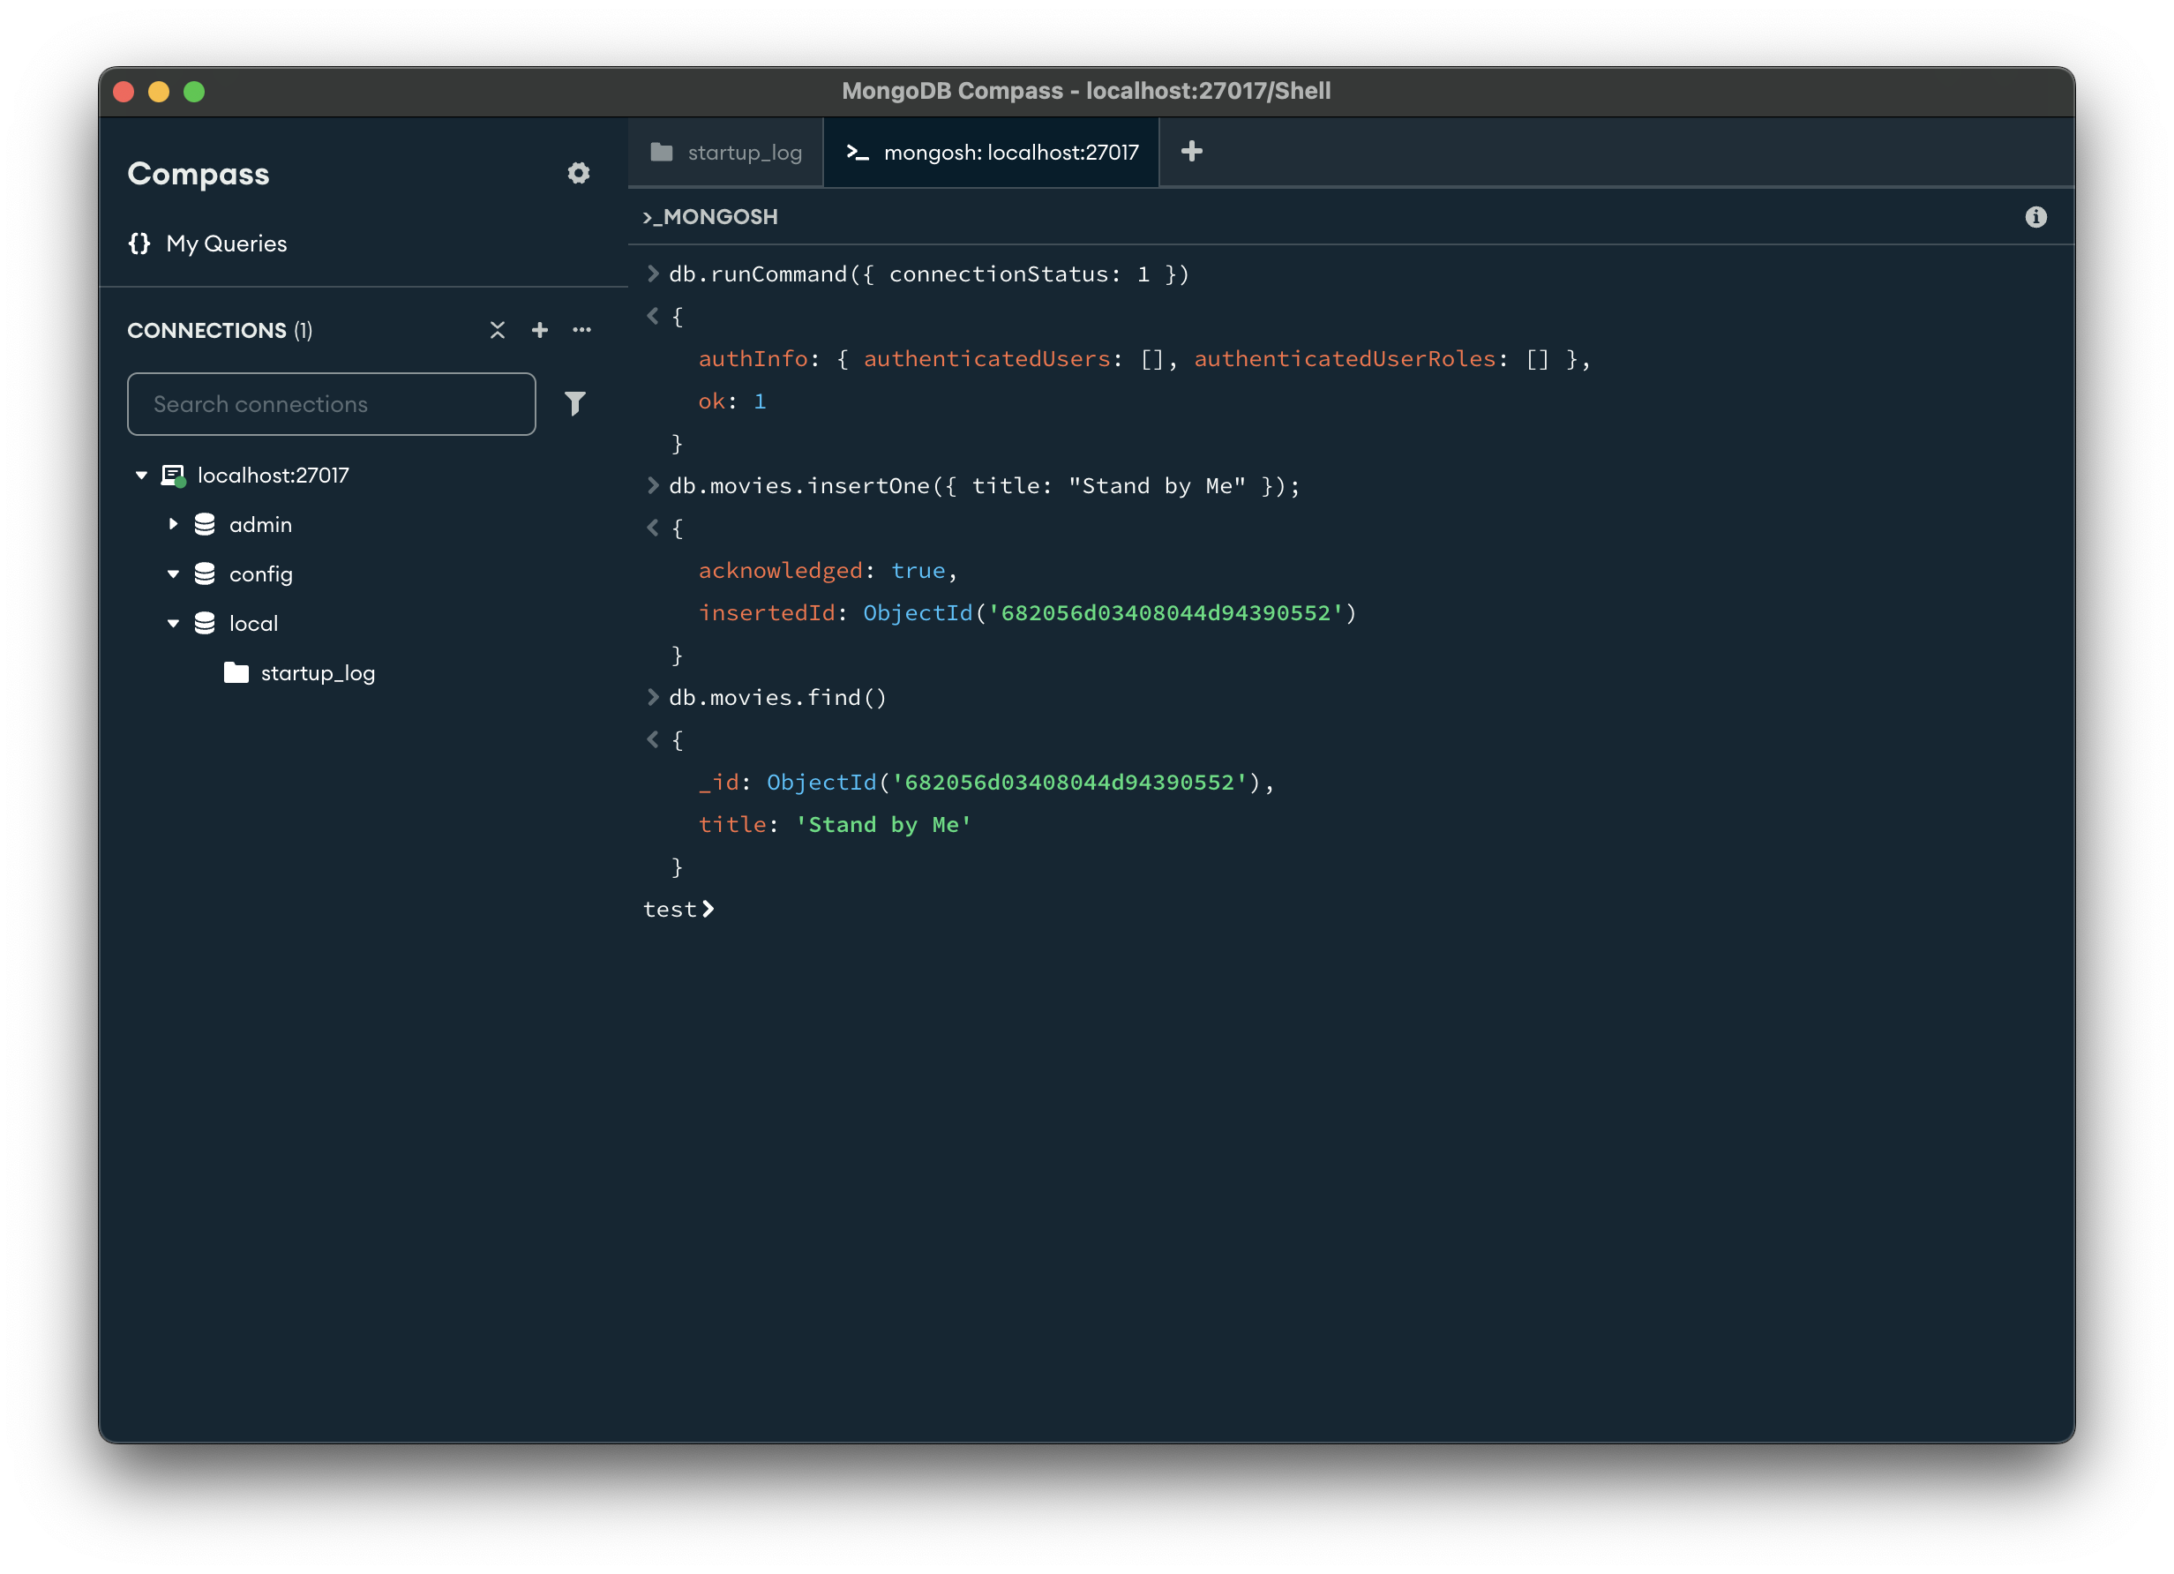Collapse the local database
The width and height of the screenshot is (2174, 1574).
pyautogui.click(x=174, y=623)
